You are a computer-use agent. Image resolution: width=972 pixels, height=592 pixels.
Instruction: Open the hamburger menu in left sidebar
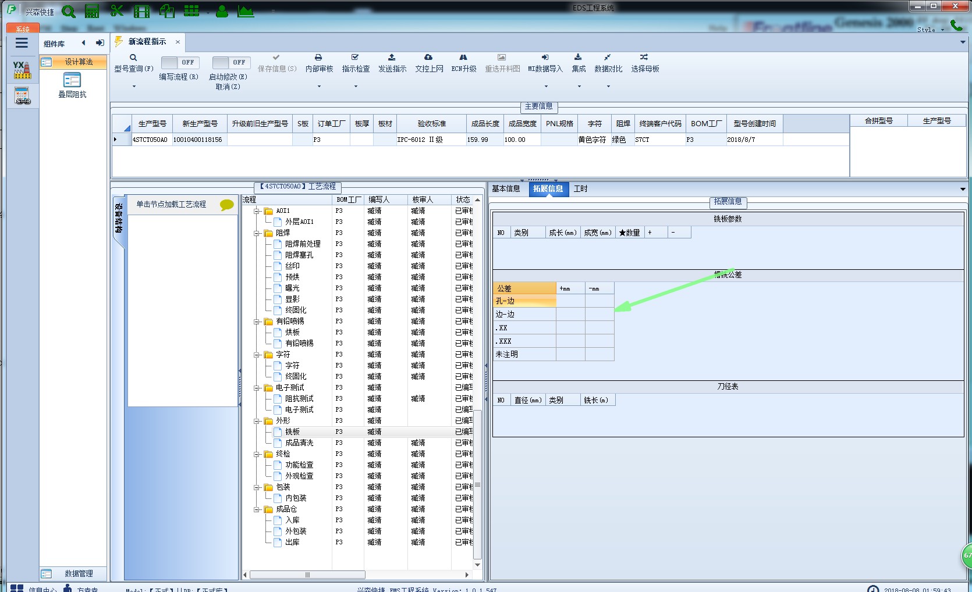(22, 43)
